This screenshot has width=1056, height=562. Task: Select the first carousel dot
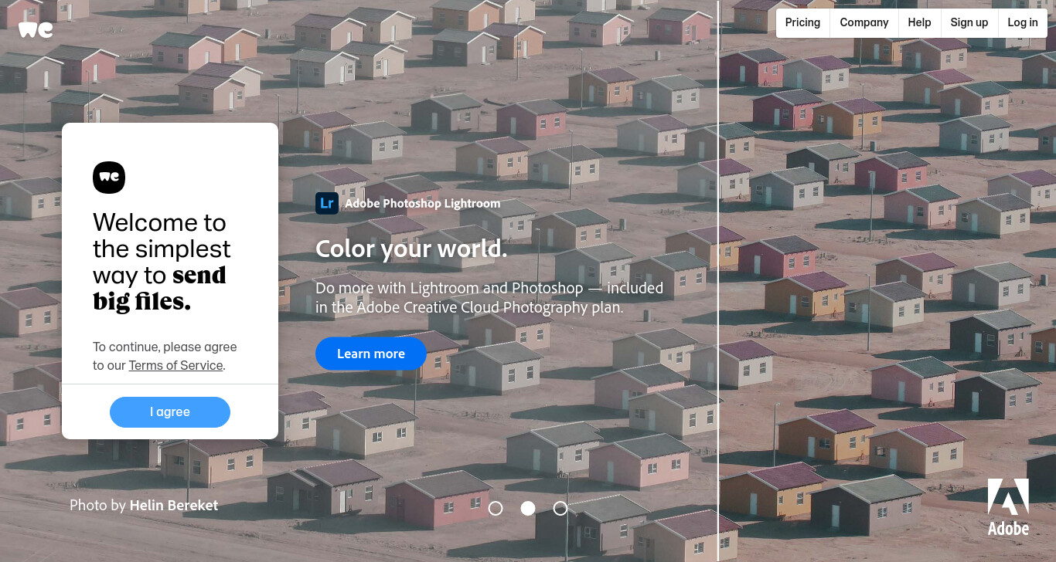coord(496,508)
